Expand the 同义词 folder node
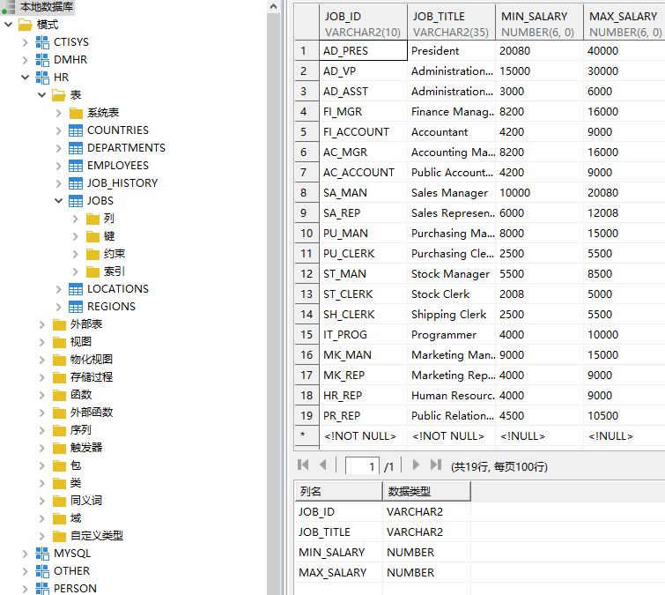Viewport: 665px width, 595px height. coord(41,501)
